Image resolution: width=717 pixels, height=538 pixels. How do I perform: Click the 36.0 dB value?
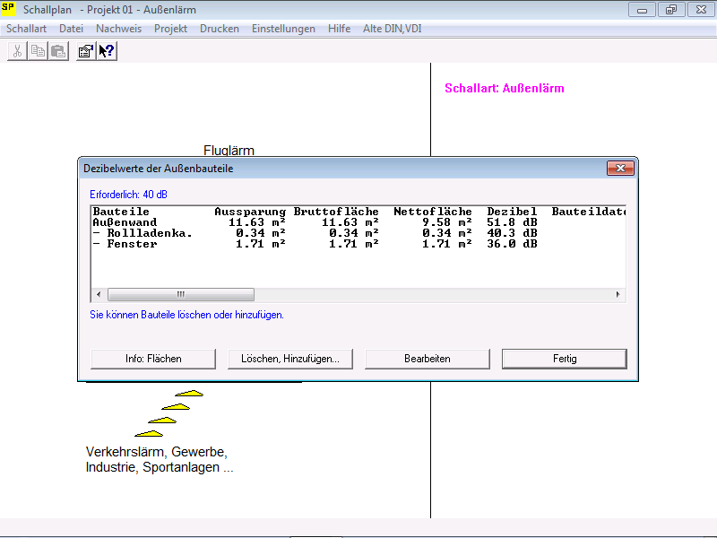[x=512, y=244]
